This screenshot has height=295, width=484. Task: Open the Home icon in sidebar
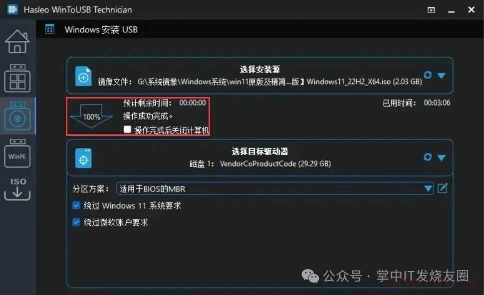coord(17,41)
